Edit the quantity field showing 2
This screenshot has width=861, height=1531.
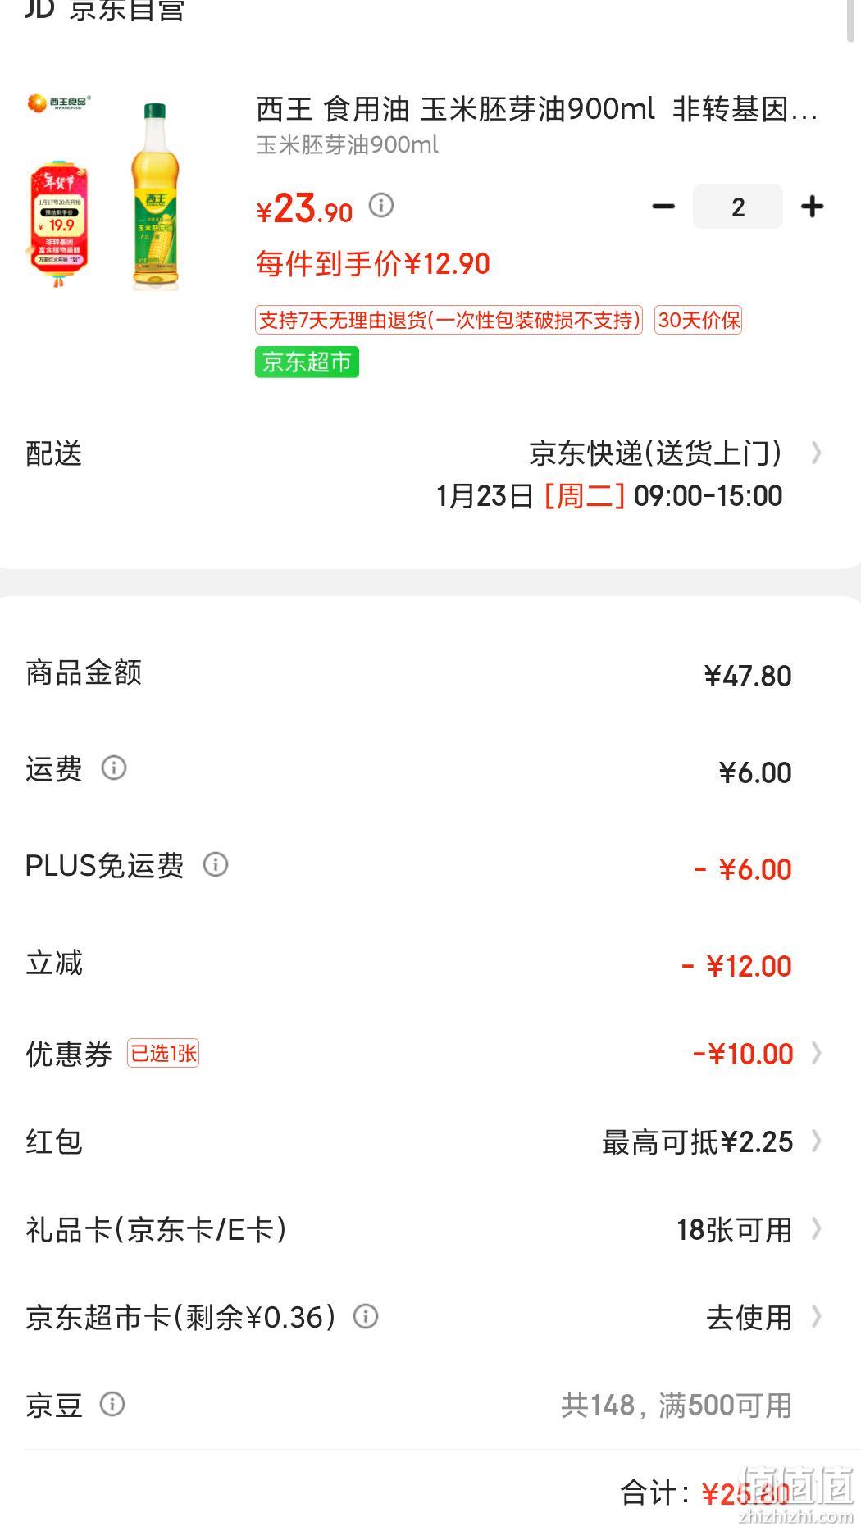737,207
